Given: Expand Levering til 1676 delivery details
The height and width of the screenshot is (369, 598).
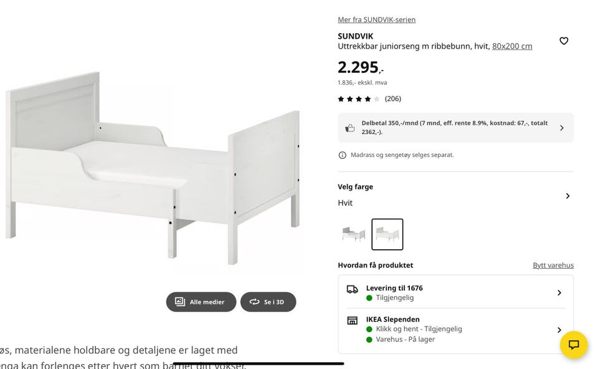Looking at the screenshot, I should pos(559,293).
